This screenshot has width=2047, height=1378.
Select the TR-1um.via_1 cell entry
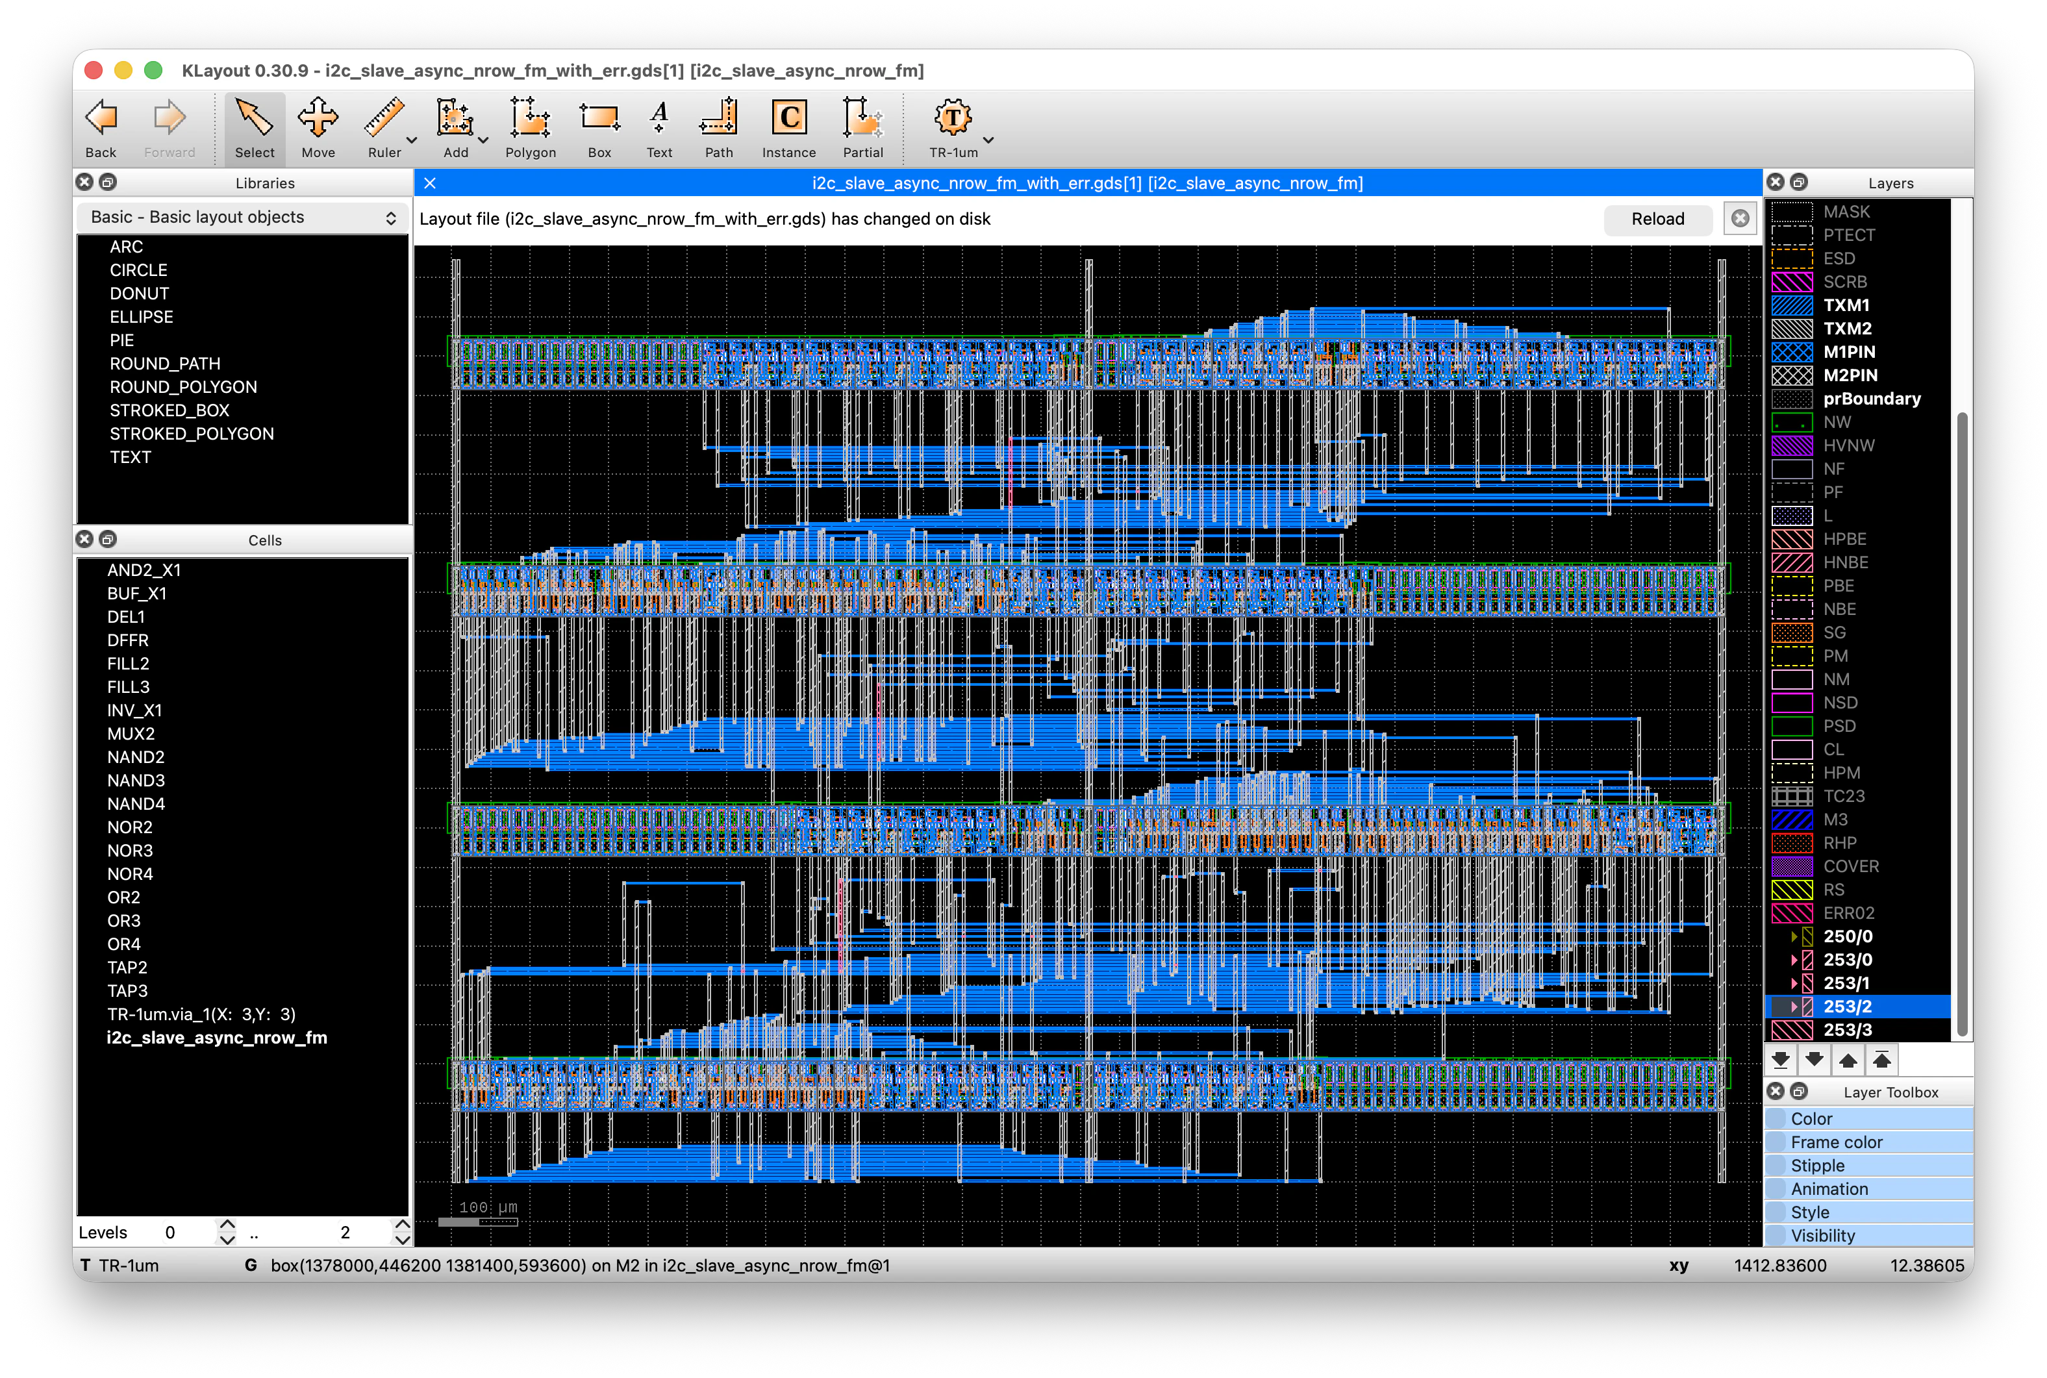[x=201, y=1014]
